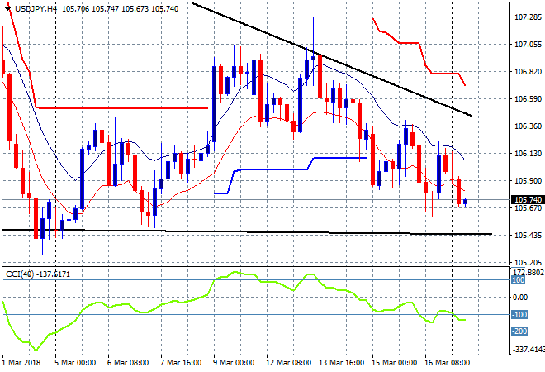Viewport: 545px width, 372px height.
Task: Click the 172.8802 CCI scale maximum
Action: pyautogui.click(x=528, y=272)
